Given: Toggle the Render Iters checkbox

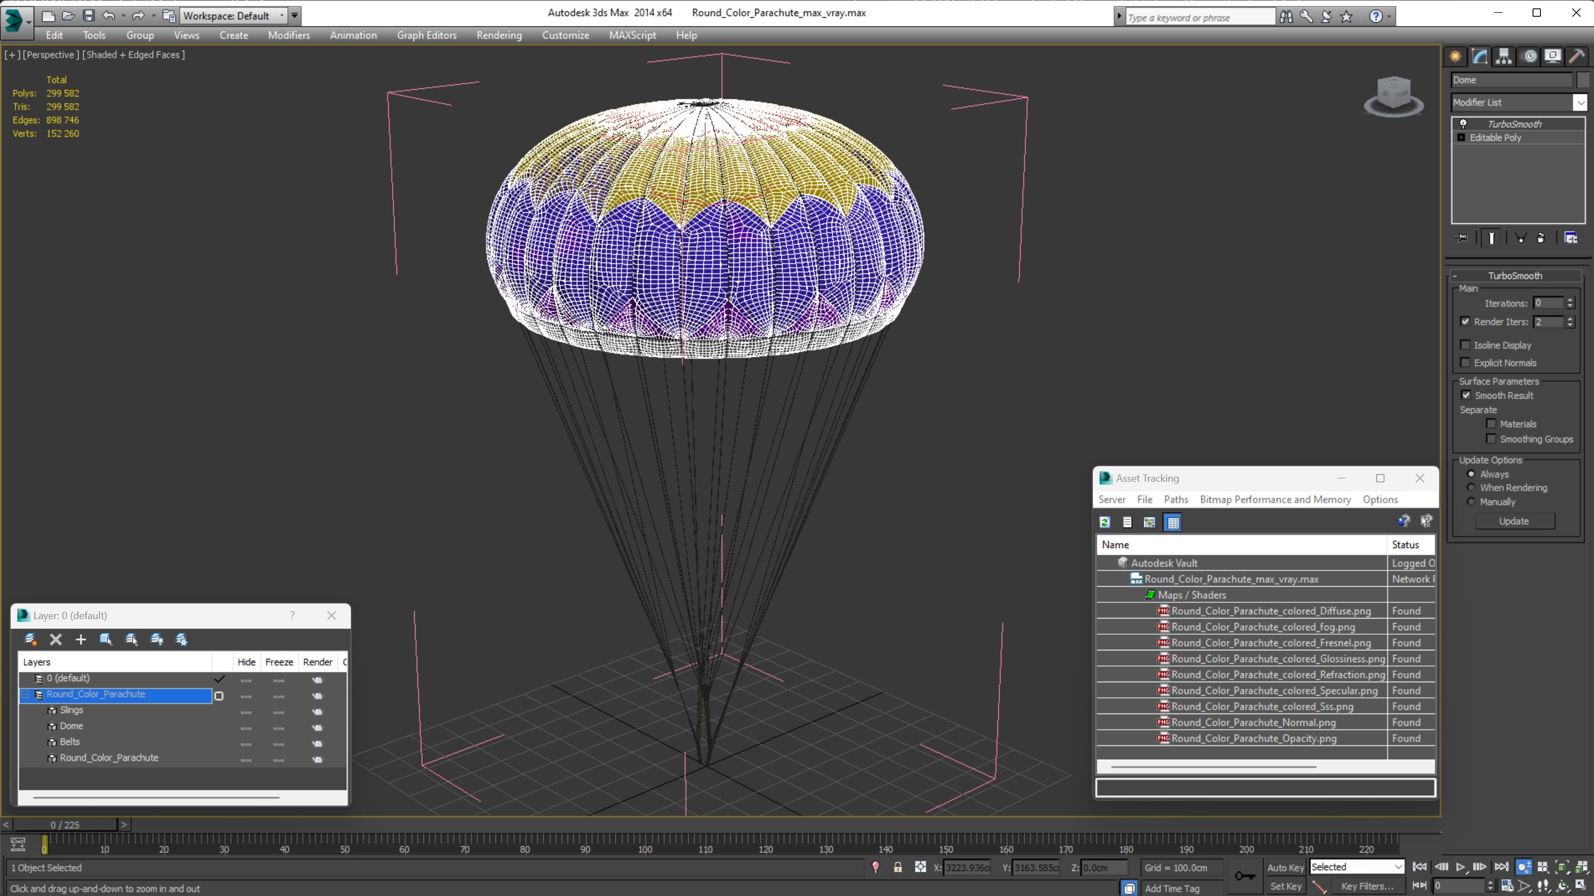Looking at the screenshot, I should (x=1465, y=322).
